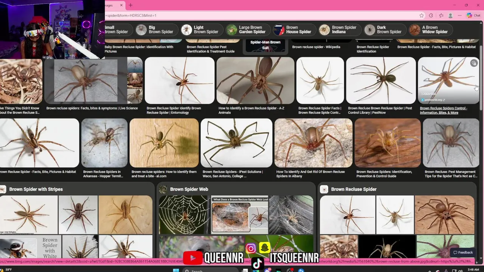Select 'Brown House Spider' suggestion chip

tap(293, 29)
